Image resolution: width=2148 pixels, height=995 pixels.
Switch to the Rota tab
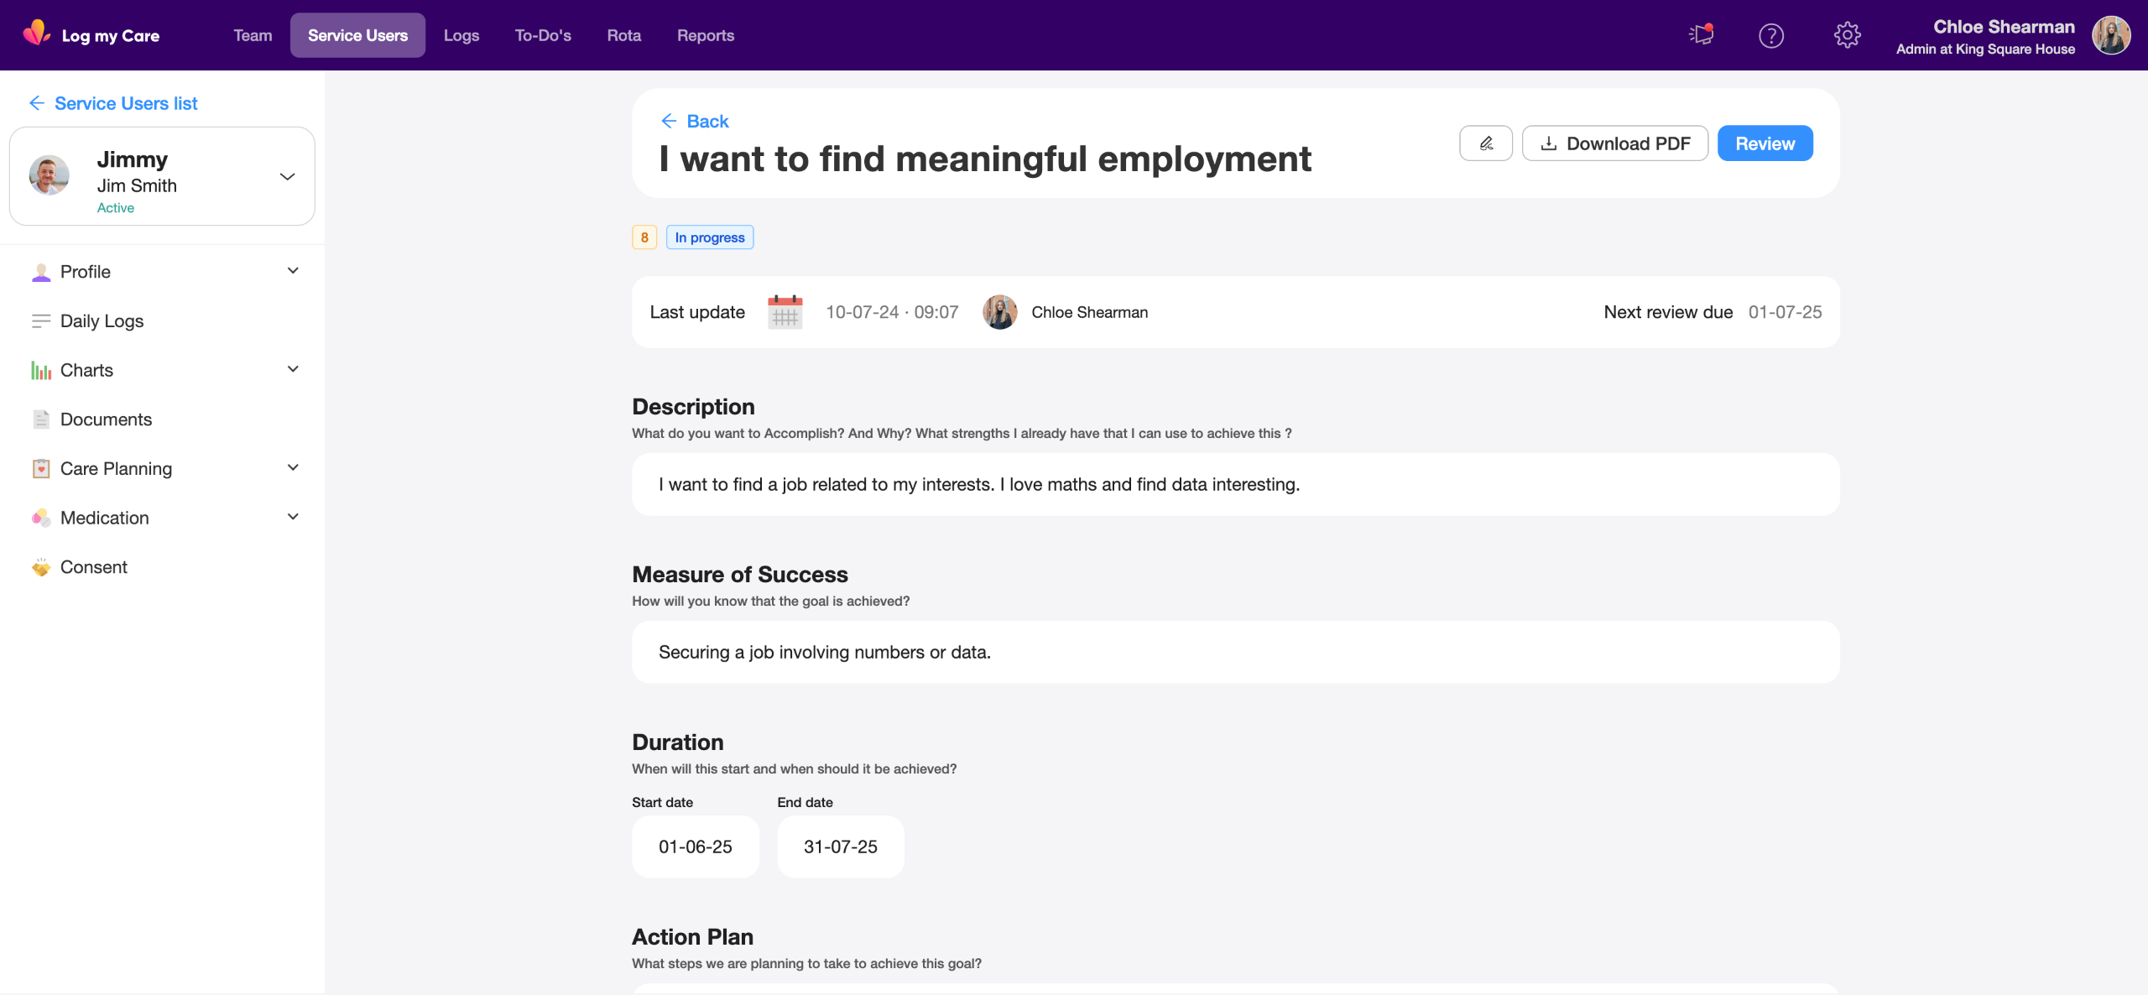pyautogui.click(x=623, y=35)
